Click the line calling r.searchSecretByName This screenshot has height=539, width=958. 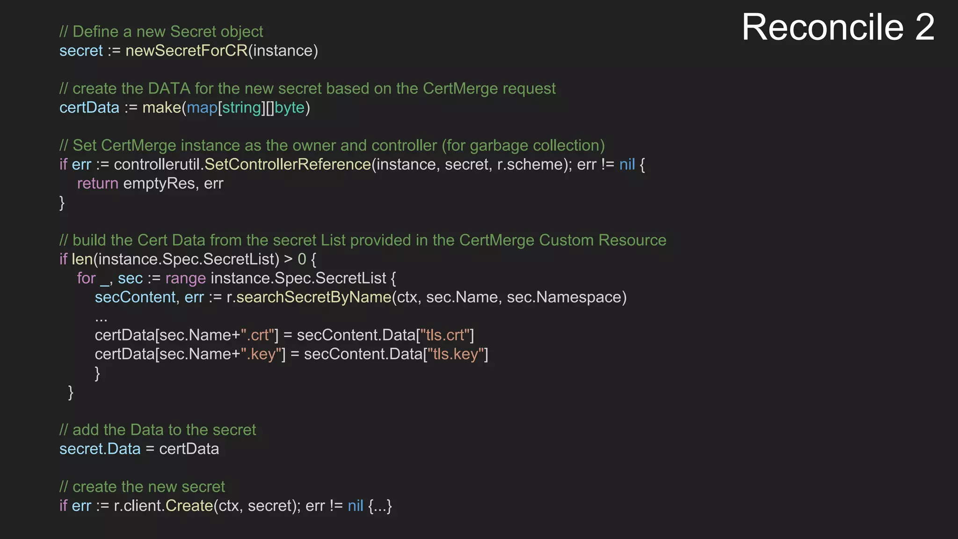[361, 297]
